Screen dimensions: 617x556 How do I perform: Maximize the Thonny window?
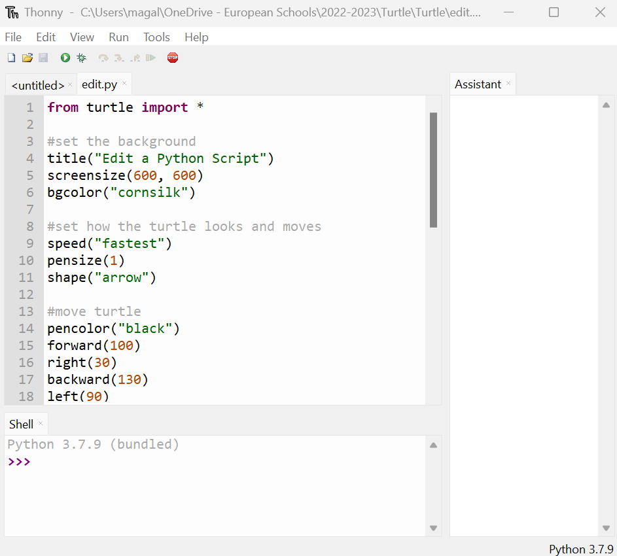(x=554, y=12)
